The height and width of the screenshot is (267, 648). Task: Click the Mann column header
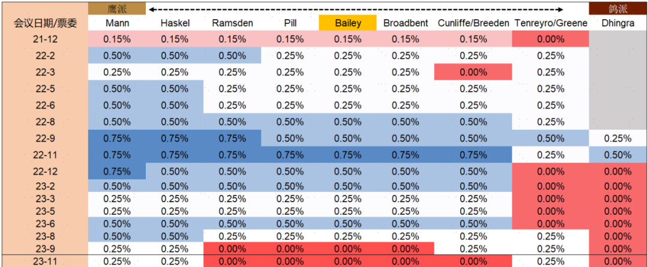pyautogui.click(x=117, y=23)
